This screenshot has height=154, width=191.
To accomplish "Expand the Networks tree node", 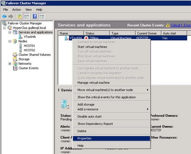I will click(x=10, y=64).
